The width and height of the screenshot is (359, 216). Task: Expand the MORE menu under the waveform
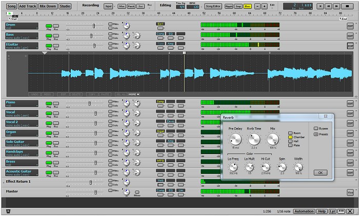click(133, 94)
